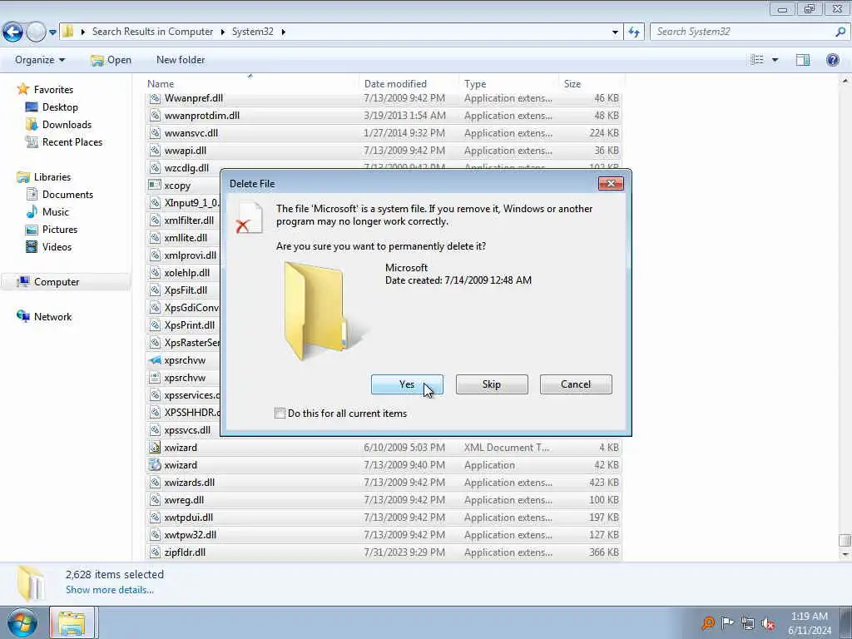Select the xpsrchvw application arrow icon
The width and height of the screenshot is (852, 639).
155,360
